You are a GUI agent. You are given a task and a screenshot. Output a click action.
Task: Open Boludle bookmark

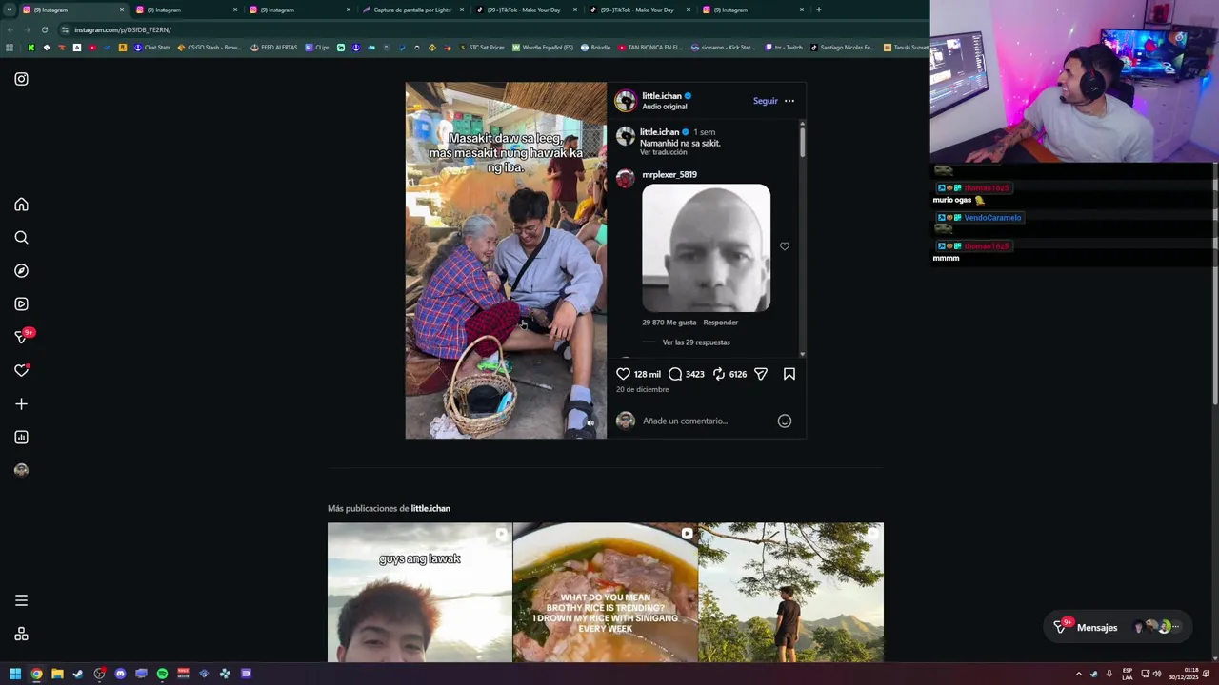point(595,48)
